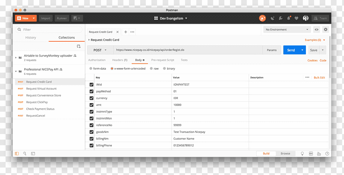This screenshot has width=344, height=175.
Task: Collapse the Professional NICEPay API collection
Action: pos(16,71)
